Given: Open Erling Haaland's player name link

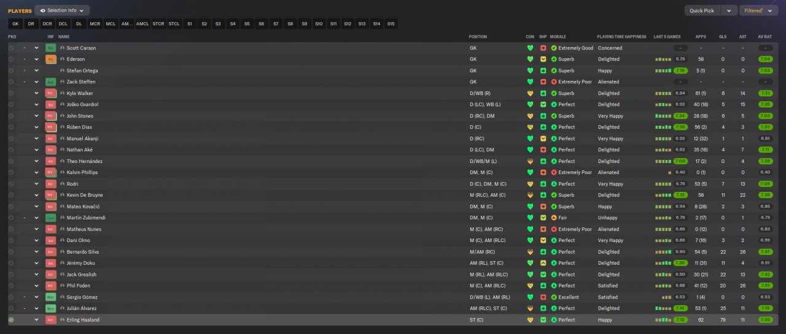Looking at the screenshot, I should [x=83, y=320].
